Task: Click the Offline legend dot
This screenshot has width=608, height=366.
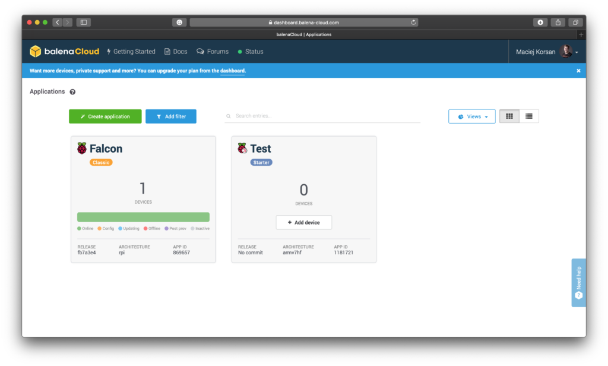Action: click(145, 229)
